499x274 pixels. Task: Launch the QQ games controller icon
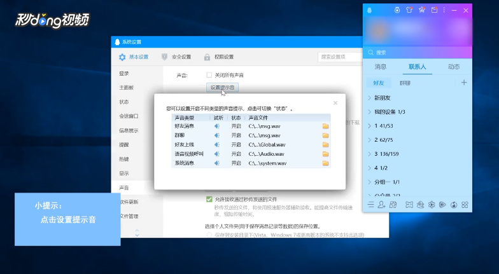pyautogui.click(x=409, y=205)
